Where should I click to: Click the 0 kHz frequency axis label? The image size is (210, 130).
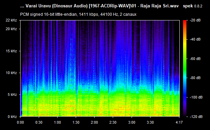point(12,117)
